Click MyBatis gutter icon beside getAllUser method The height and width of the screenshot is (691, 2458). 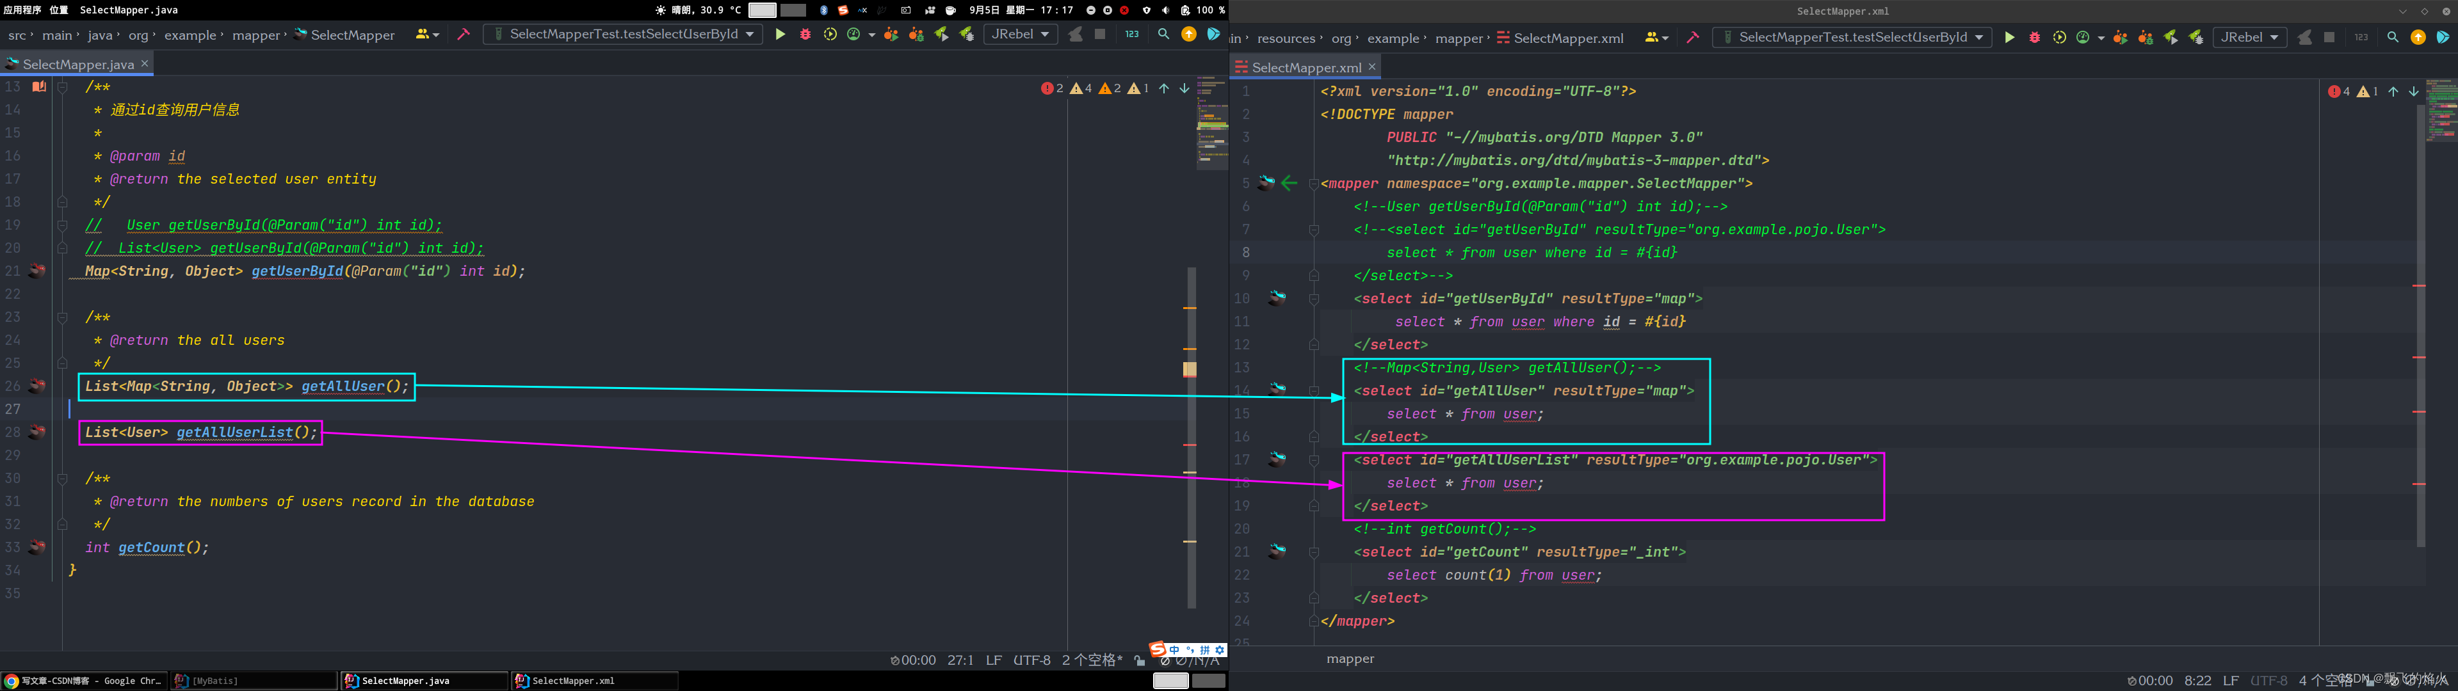[37, 386]
